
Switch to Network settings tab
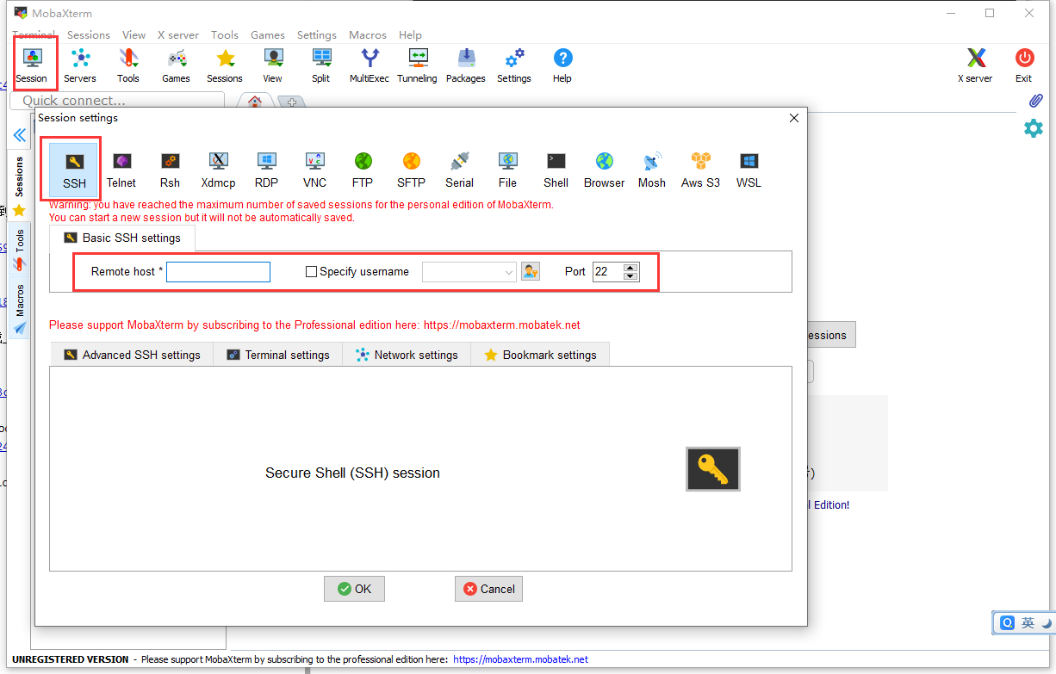click(407, 355)
